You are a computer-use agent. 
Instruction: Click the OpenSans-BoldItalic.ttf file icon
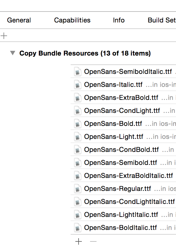(x=77, y=228)
